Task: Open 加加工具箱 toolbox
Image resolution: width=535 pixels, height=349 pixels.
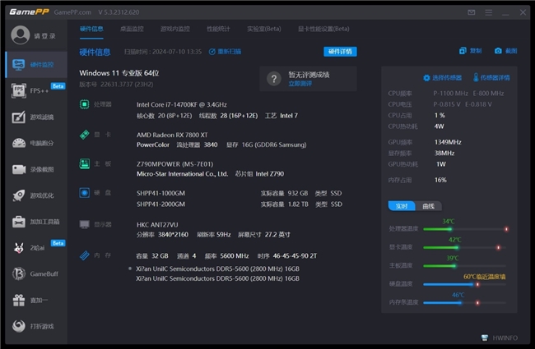Action: coord(36,222)
